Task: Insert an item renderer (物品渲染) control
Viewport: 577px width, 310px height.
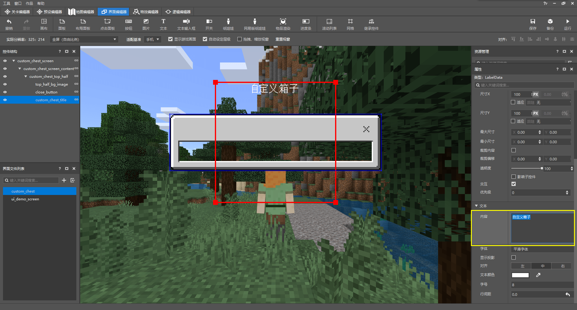Action: click(283, 24)
